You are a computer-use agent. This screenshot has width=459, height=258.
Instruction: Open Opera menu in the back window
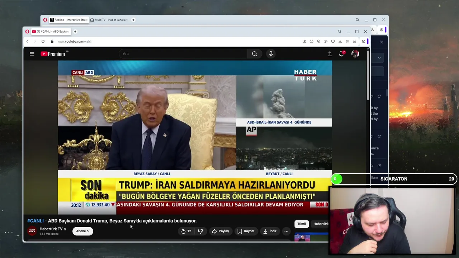pos(45,20)
